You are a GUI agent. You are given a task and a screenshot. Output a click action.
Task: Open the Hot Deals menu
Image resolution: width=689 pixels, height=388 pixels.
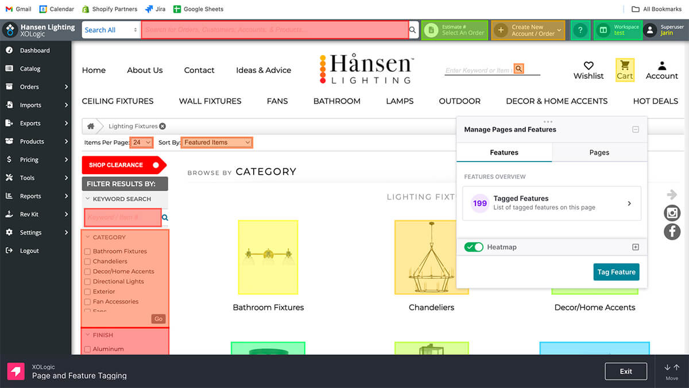click(656, 101)
